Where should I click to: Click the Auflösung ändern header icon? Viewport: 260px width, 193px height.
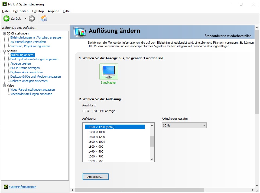click(80, 32)
